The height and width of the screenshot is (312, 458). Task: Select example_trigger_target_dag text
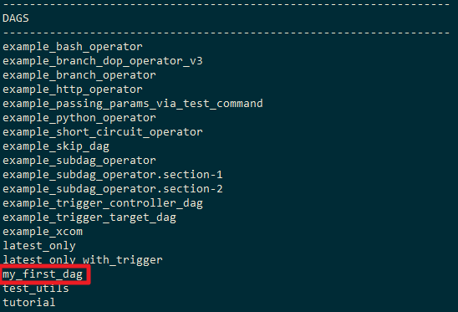(x=89, y=217)
